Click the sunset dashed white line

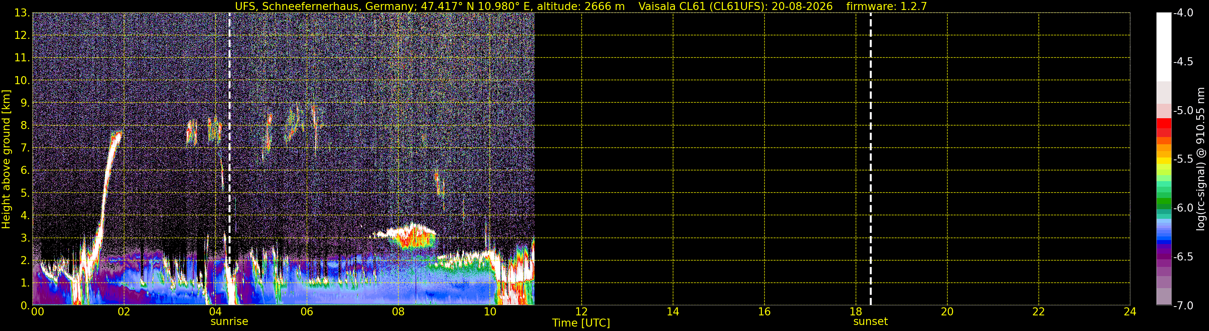click(x=871, y=158)
